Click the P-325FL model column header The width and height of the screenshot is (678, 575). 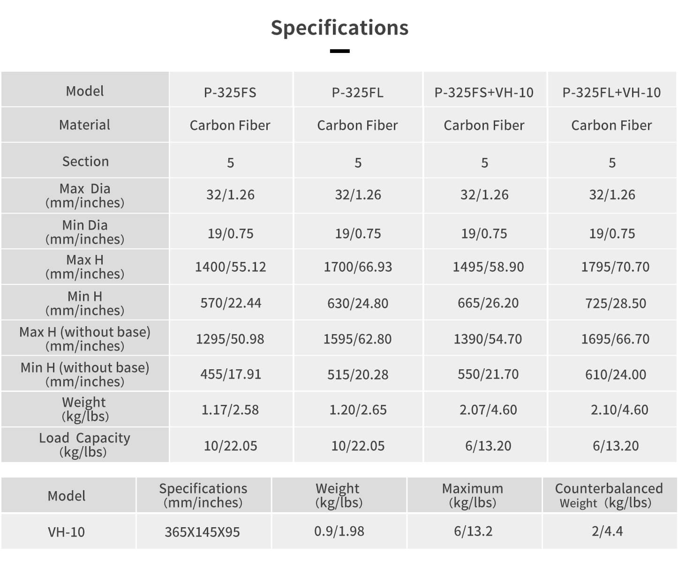coord(358,92)
